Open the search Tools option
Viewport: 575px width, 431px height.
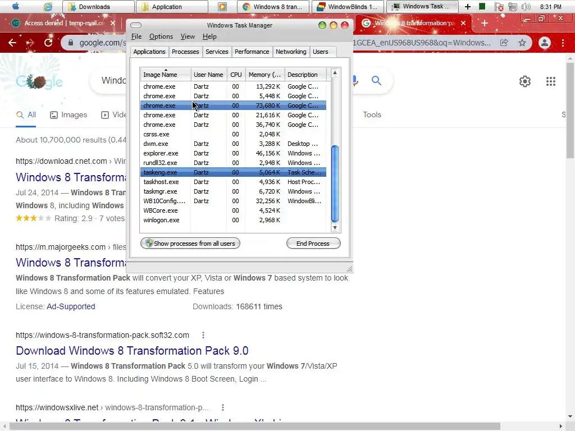tap(372, 114)
